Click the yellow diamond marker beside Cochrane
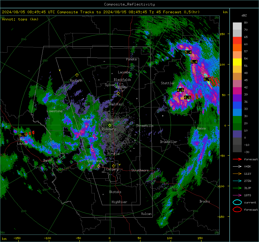 (98, 166)
